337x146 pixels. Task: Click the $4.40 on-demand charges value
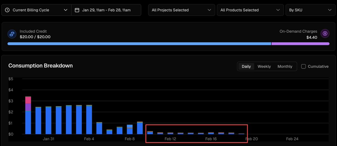click(312, 37)
